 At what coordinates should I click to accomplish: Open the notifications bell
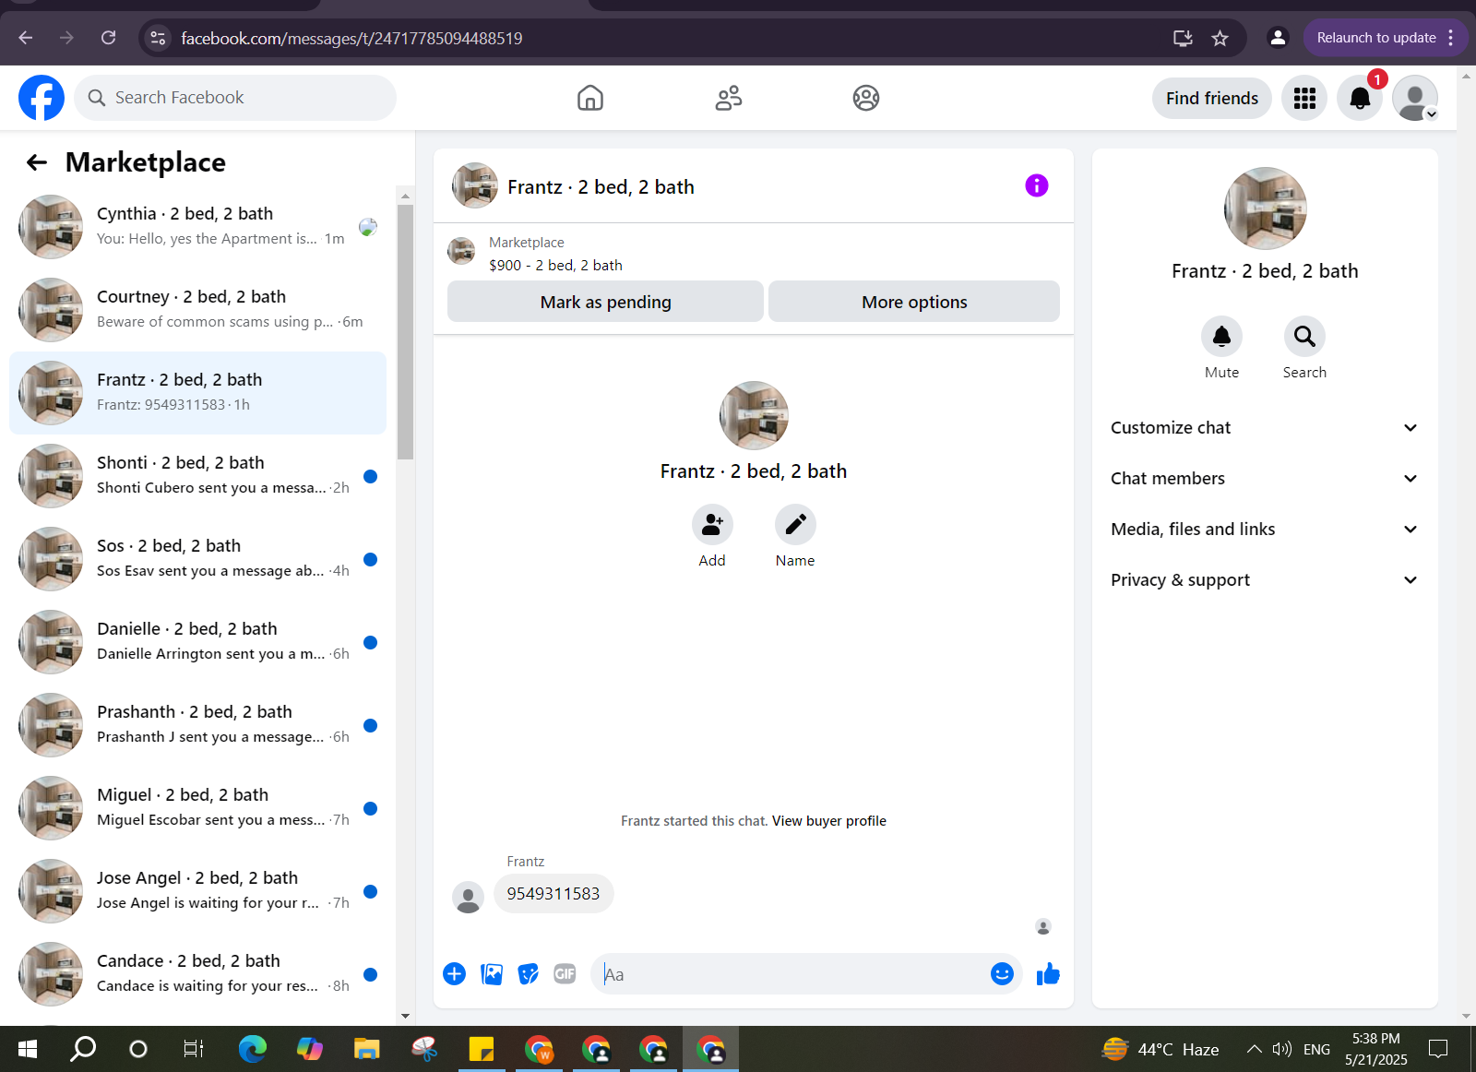point(1360,98)
